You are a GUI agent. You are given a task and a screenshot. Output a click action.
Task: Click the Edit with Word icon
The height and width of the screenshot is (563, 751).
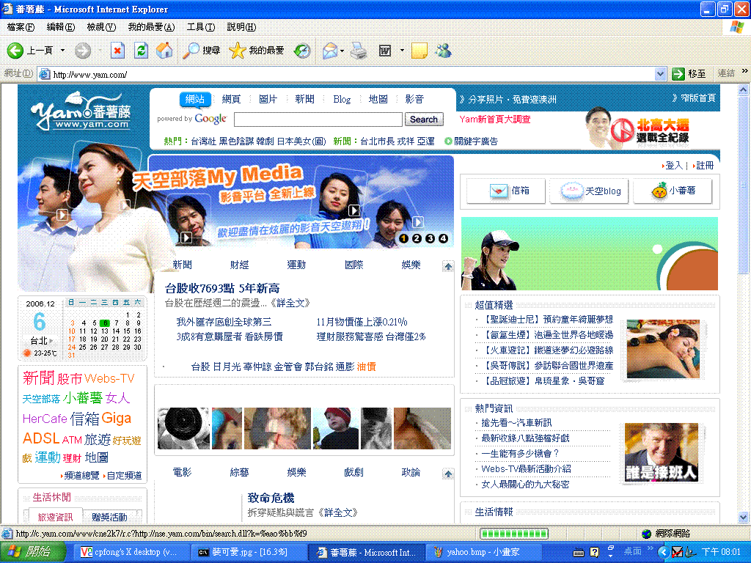pyautogui.click(x=385, y=51)
